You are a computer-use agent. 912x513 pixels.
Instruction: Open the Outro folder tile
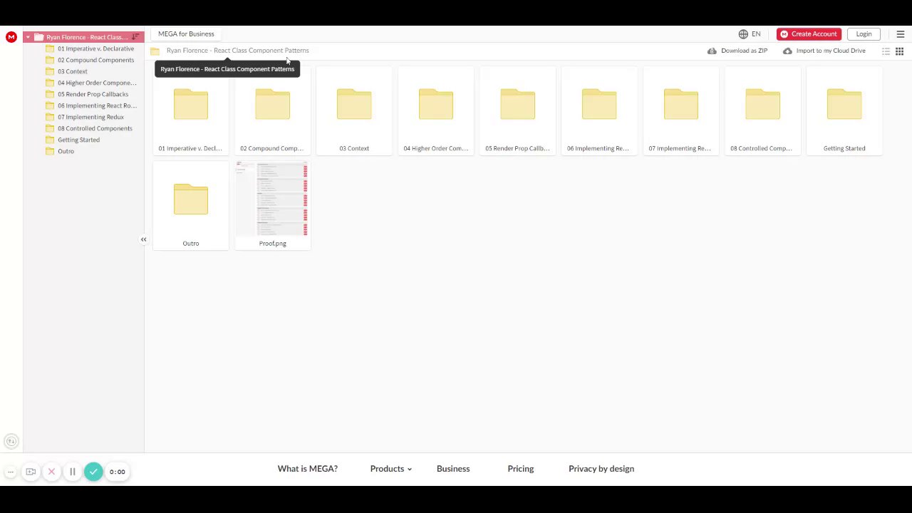coord(191,206)
